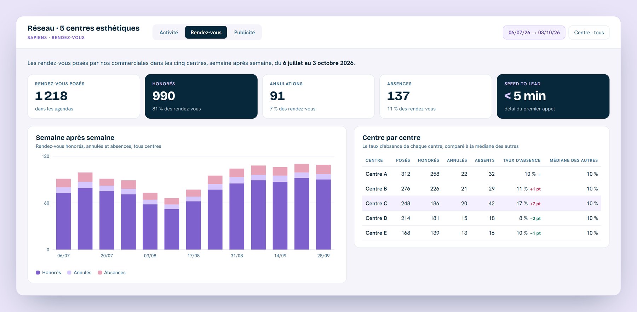Sort by the Posés column header
The width and height of the screenshot is (637, 312).
403,160
